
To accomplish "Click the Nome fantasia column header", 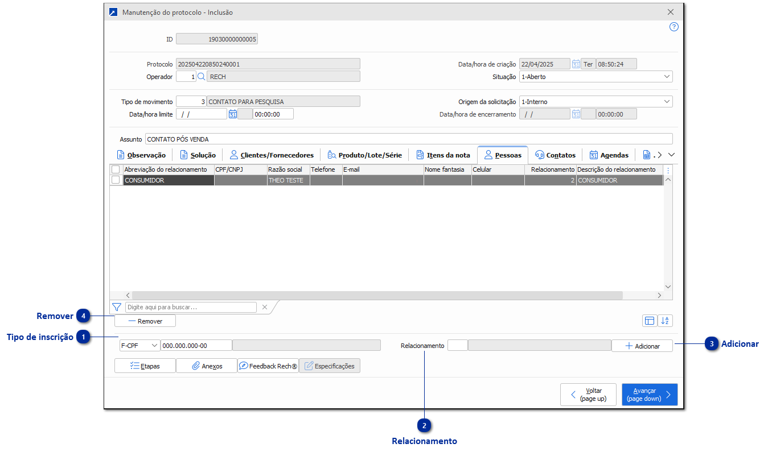I will click(447, 169).
